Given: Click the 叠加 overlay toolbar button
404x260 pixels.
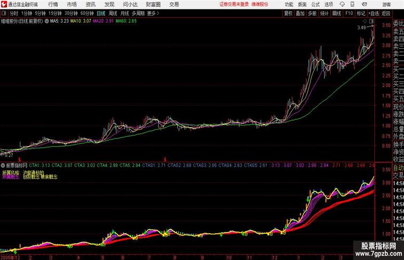Looking at the screenshot, I should click(300, 13).
